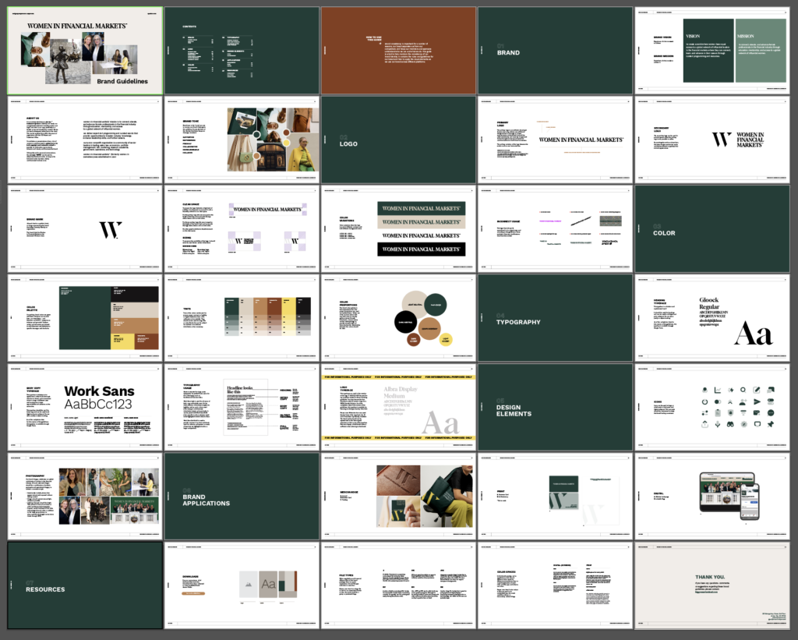The width and height of the screenshot is (798, 640).
Task: Open the dark green Contents slide
Action: tap(242, 51)
